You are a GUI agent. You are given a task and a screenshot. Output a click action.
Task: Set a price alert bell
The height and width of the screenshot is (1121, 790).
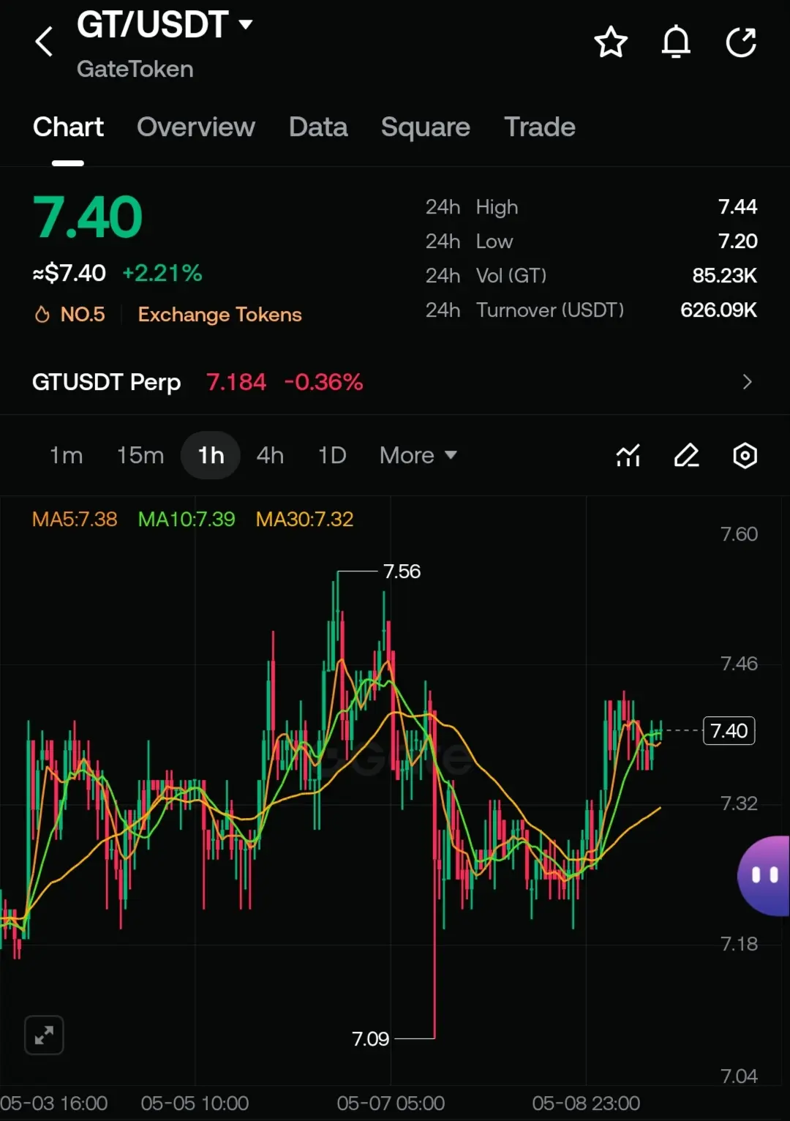tap(676, 42)
